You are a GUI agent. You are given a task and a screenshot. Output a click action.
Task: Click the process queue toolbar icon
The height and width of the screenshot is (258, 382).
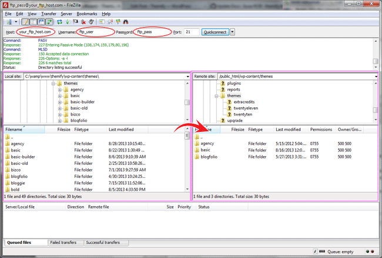[68, 22]
